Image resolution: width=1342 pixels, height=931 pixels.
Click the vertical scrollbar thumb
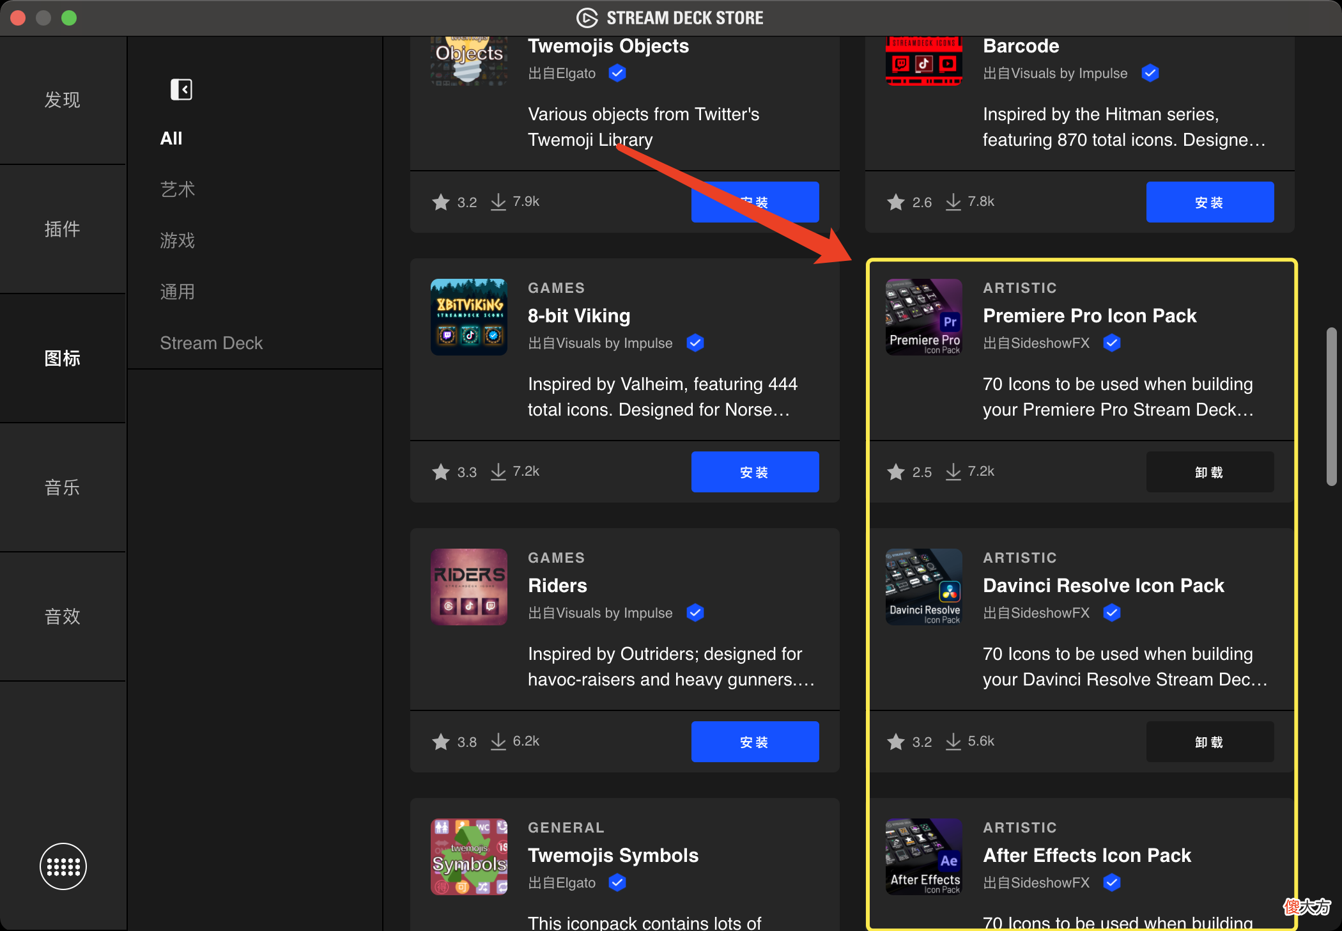[x=1332, y=407]
